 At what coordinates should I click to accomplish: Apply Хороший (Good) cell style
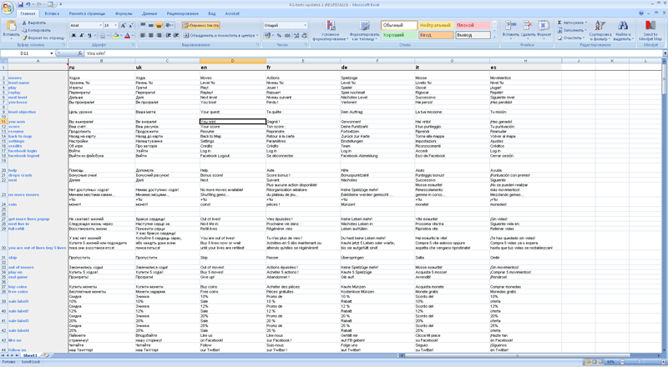[399, 35]
